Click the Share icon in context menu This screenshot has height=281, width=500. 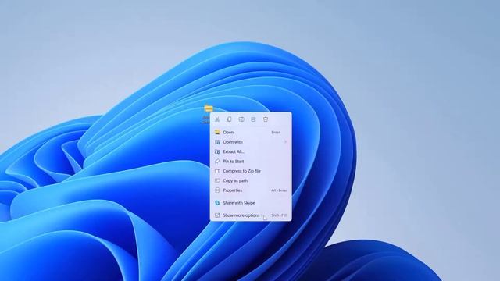coord(253,119)
